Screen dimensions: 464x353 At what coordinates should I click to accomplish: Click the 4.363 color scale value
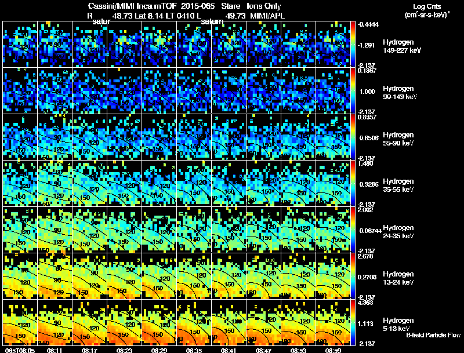365,303
